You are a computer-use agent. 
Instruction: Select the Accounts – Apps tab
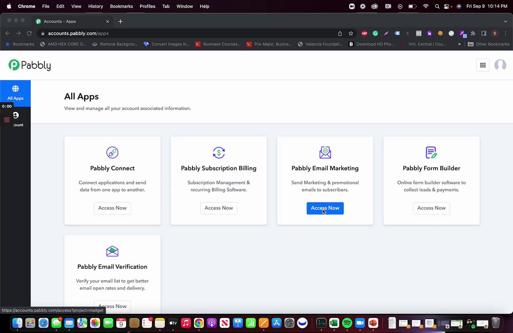(72, 21)
